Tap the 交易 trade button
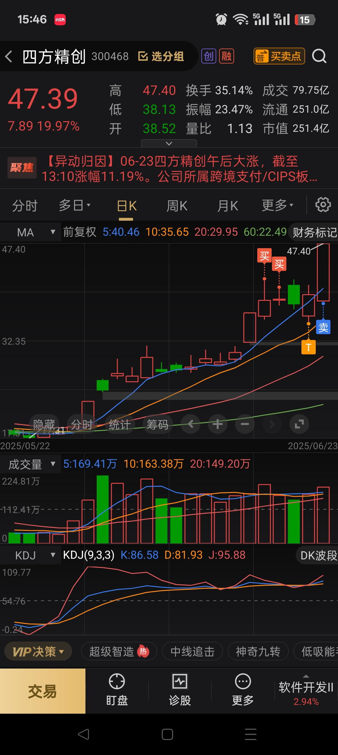 (43, 691)
